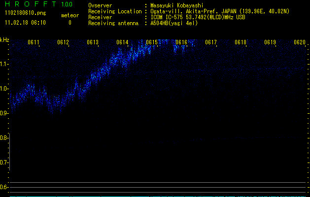Viewport: 310px width, 197px height.
Task: Click the 0618 time marker
Action: click(x=241, y=42)
